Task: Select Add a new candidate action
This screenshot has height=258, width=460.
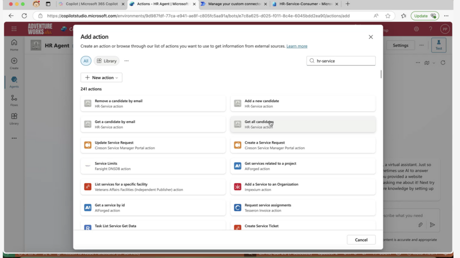Action: click(303, 103)
